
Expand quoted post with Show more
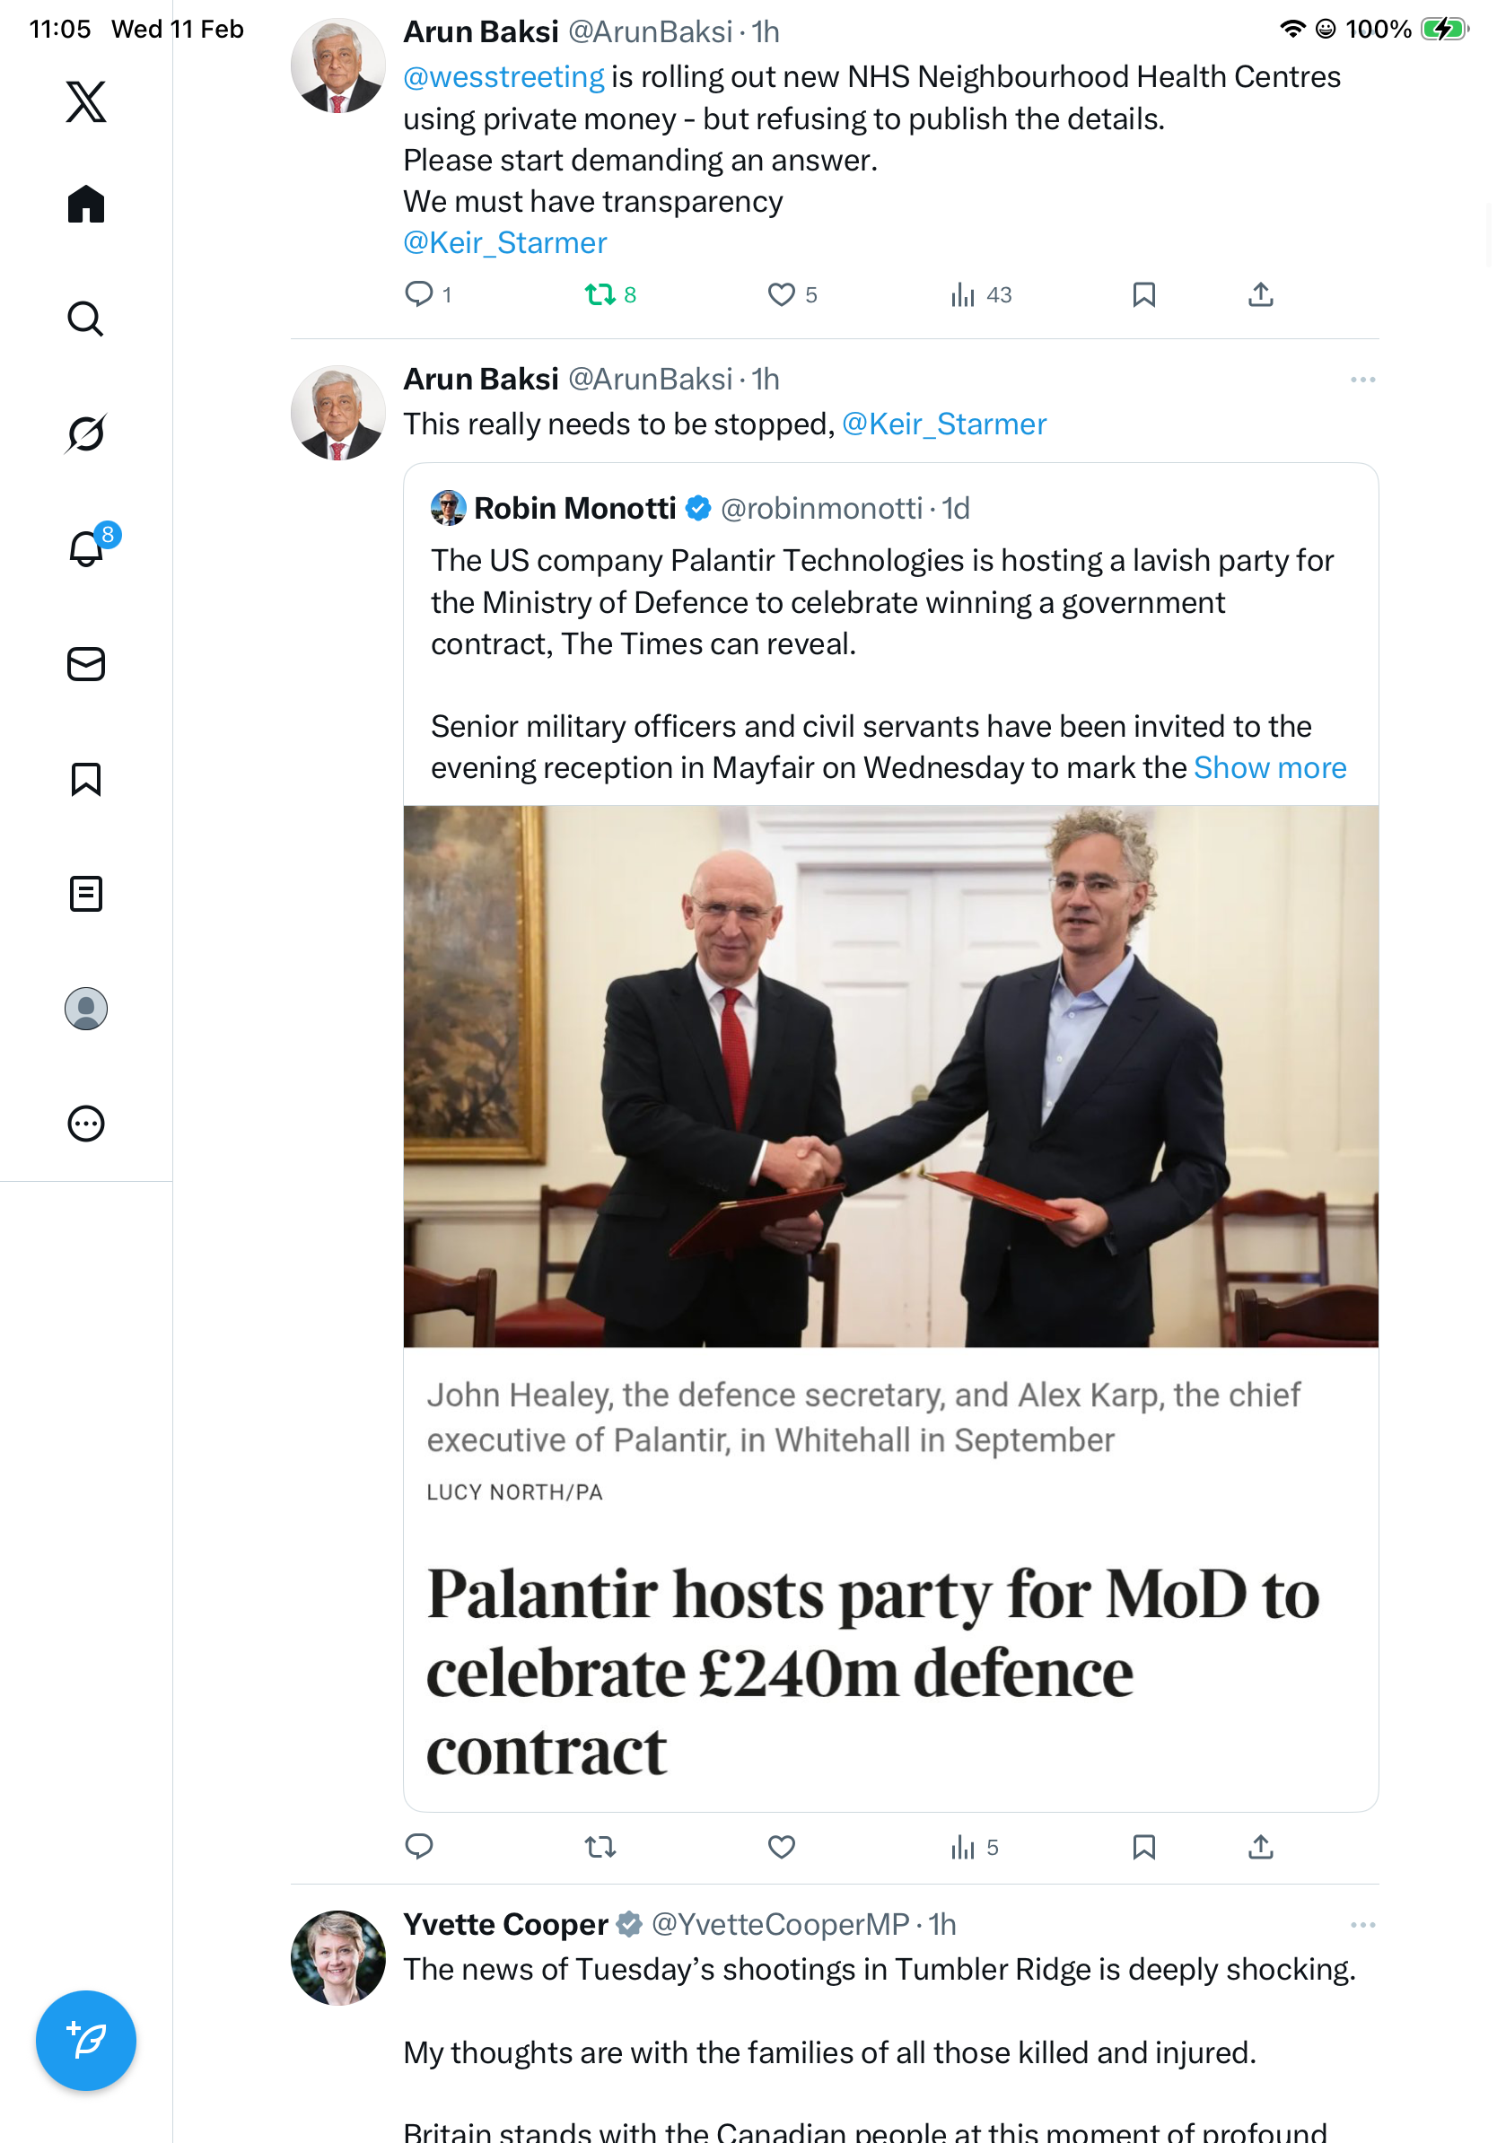(1269, 767)
